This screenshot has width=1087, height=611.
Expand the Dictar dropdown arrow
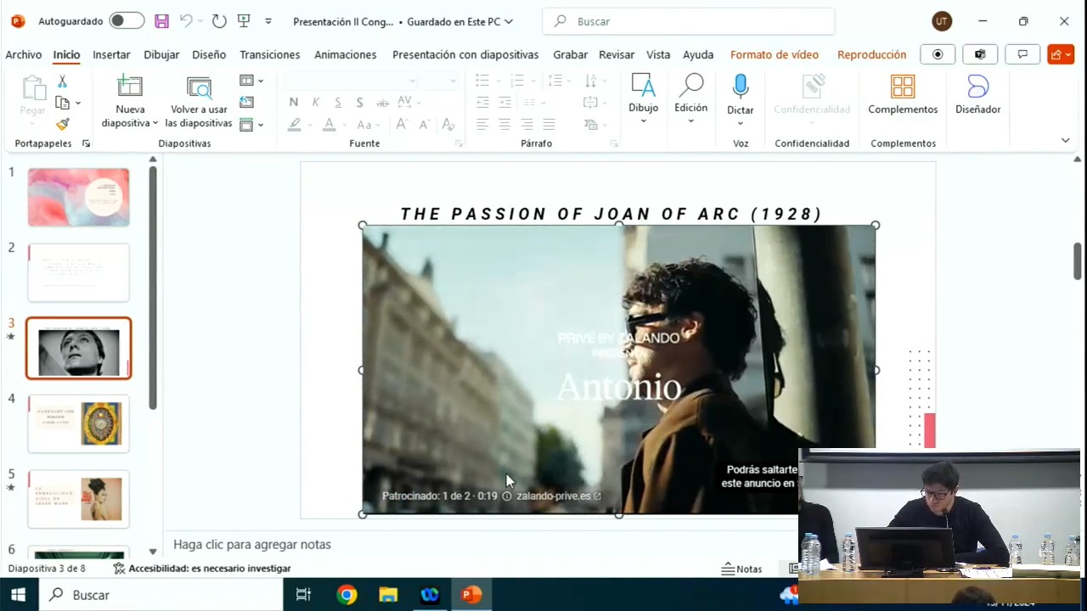741,124
